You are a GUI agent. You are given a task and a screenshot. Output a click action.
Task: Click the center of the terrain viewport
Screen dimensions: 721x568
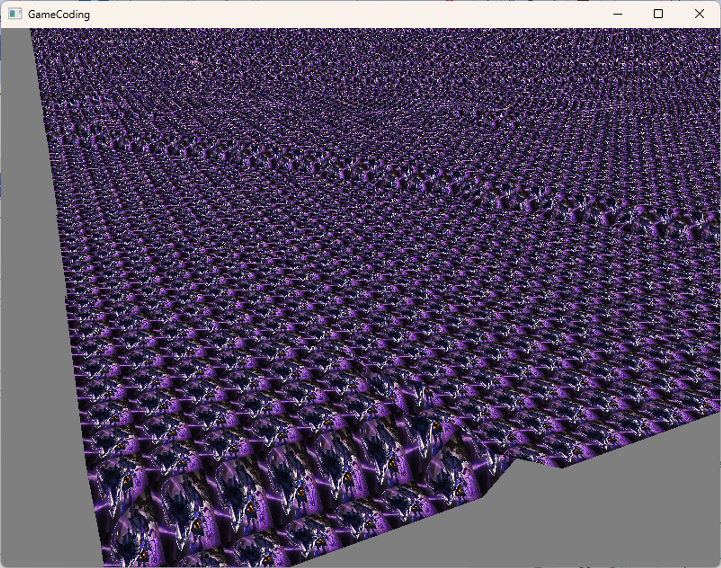[360, 297]
